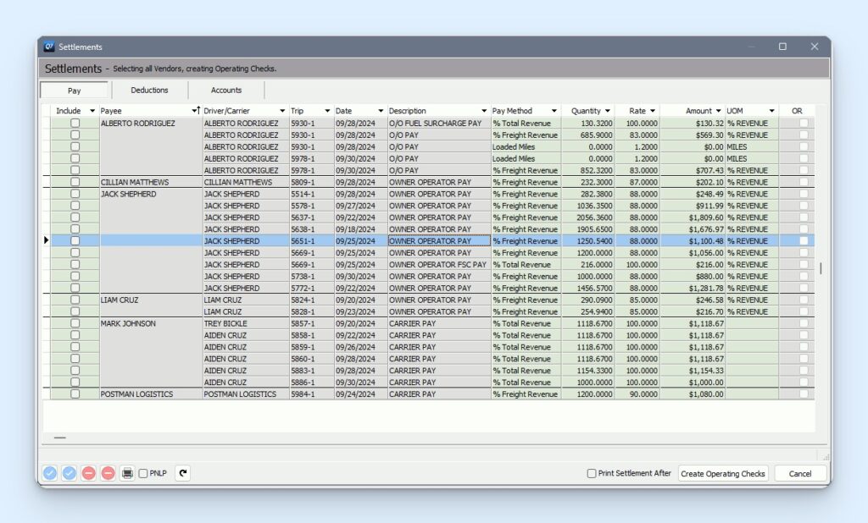Open the Include column filter dropdown

92,111
